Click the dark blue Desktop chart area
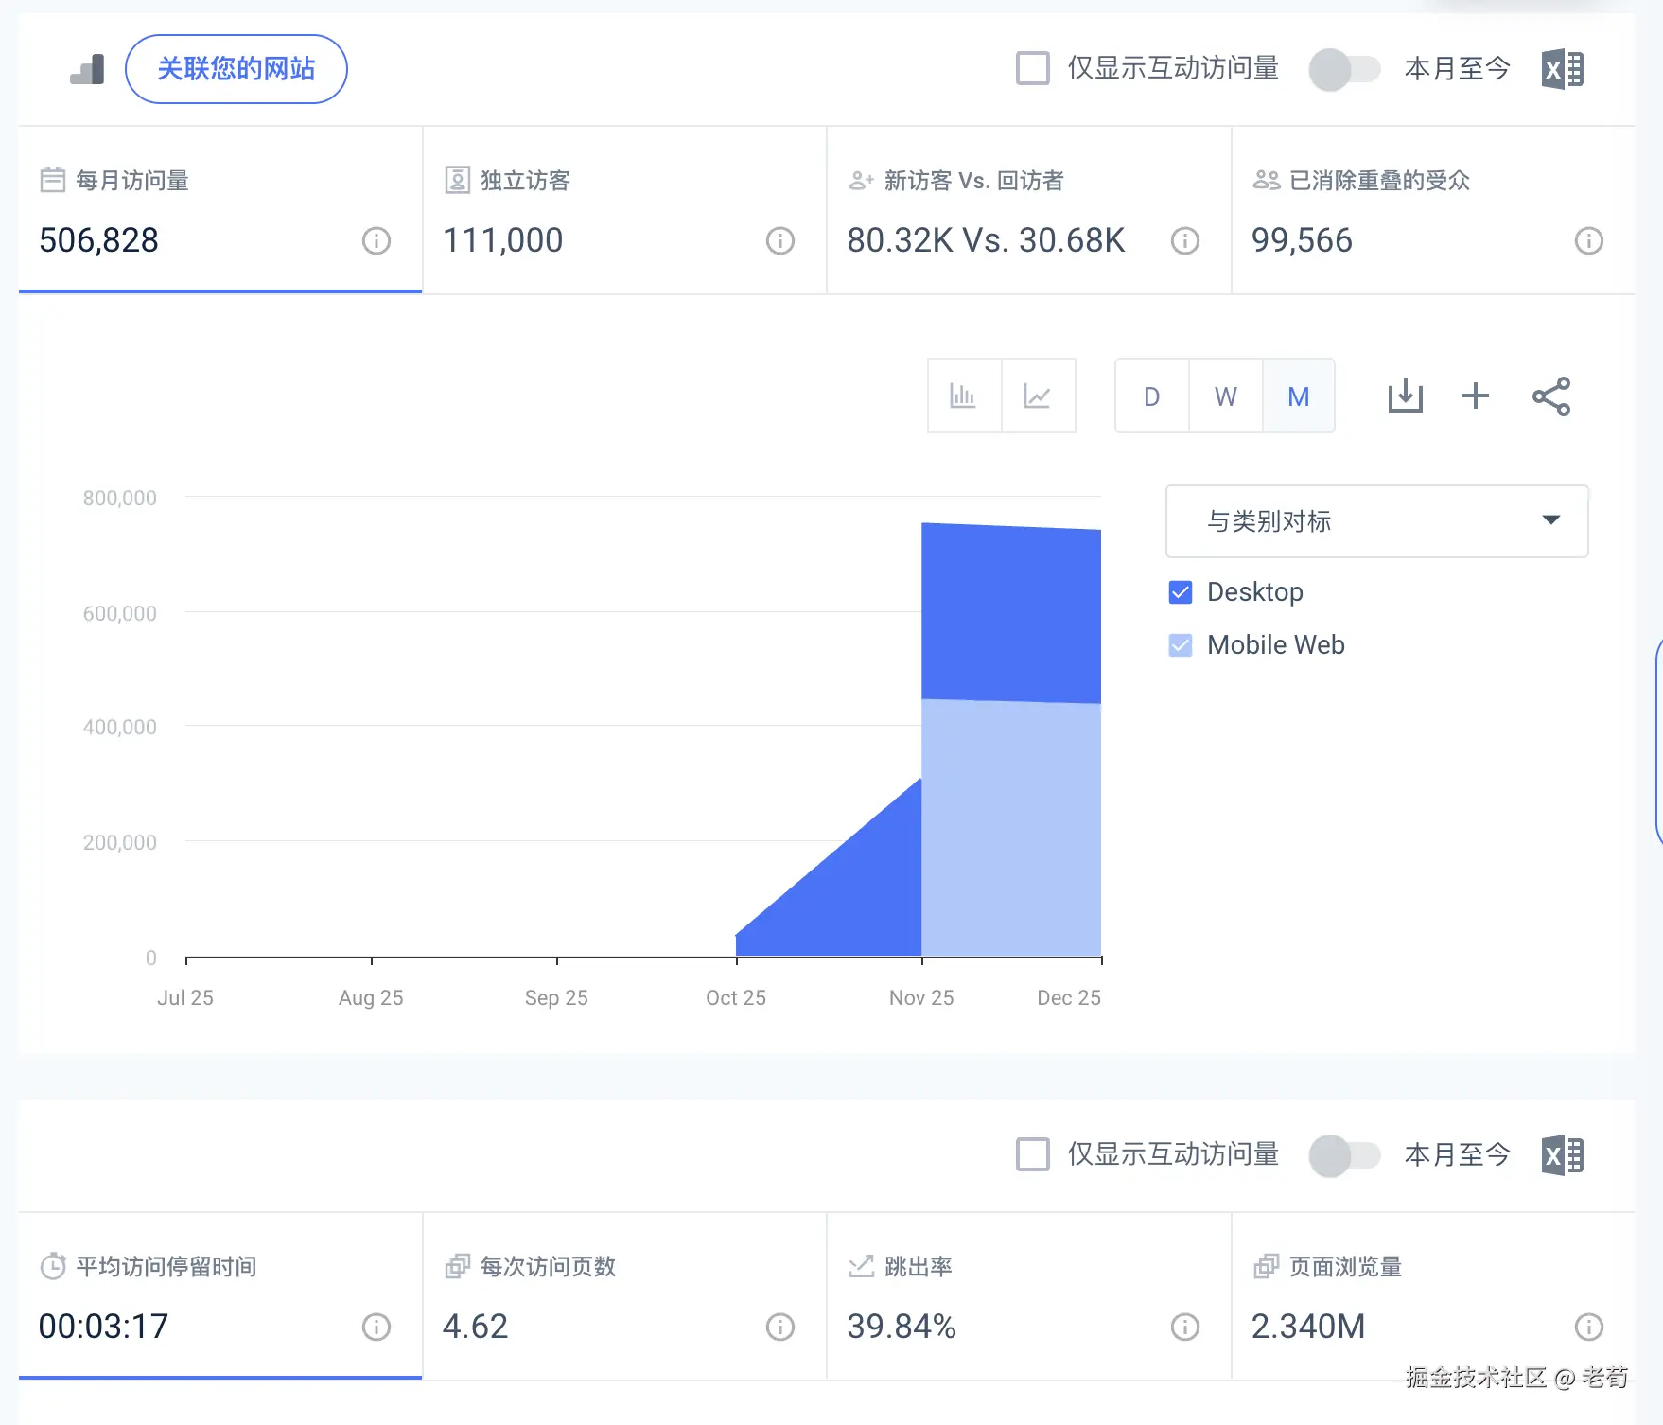 pos(1011,613)
